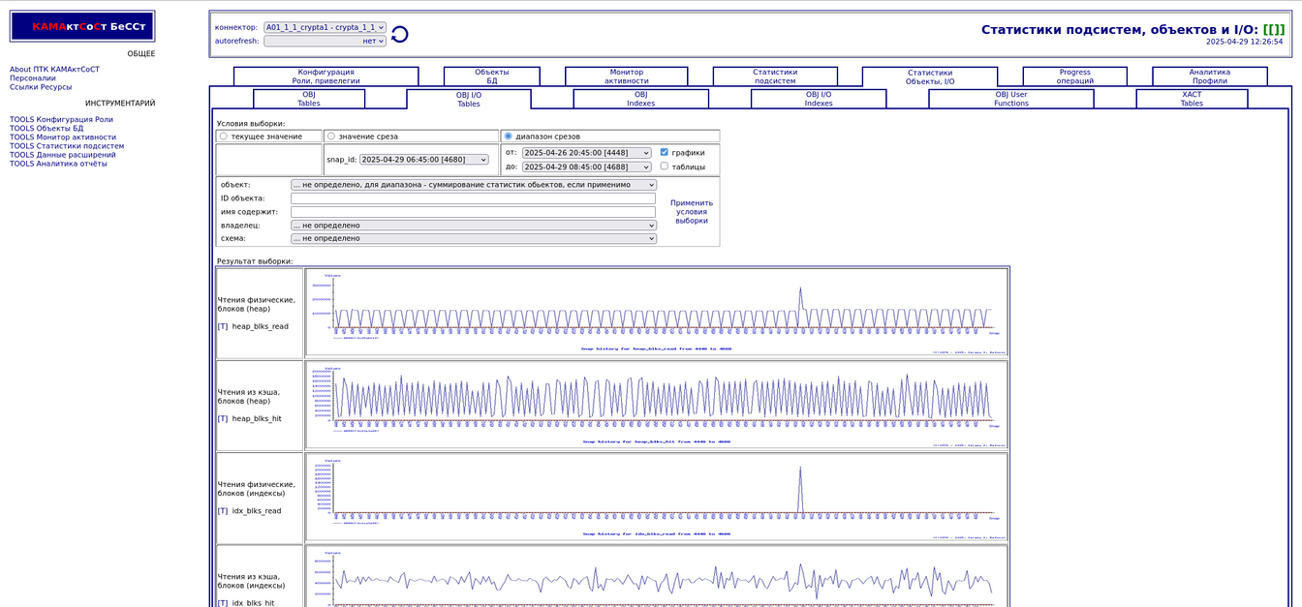Open the коннектор dropdown
1302x607 pixels.
coord(325,28)
